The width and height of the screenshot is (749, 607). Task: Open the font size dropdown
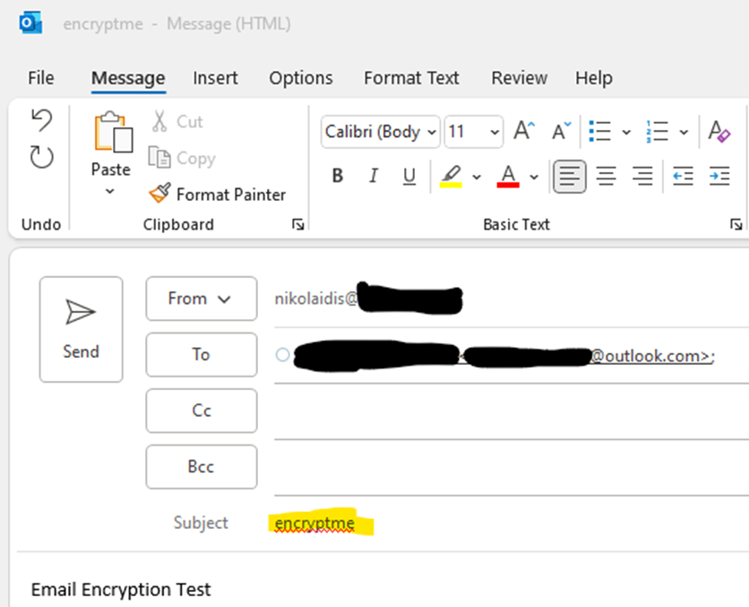(x=495, y=132)
